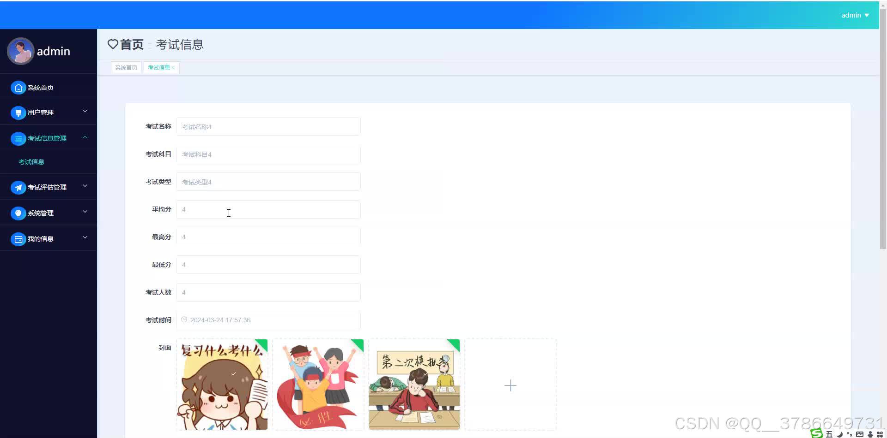Click the 五 input mode indicator

829,434
